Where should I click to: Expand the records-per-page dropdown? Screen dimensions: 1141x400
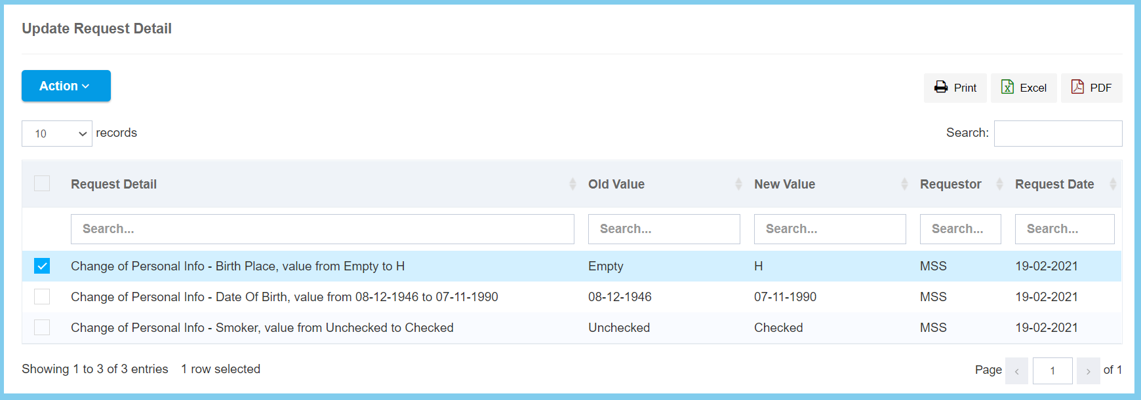coord(57,134)
